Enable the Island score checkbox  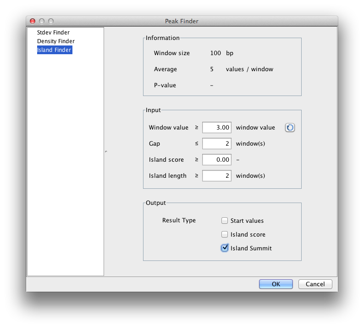tap(225, 234)
